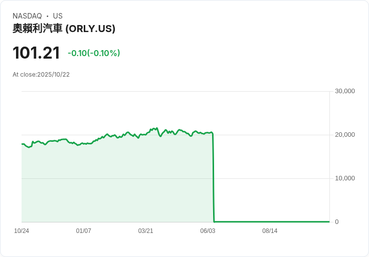Click the At close:2025/10/22 timestamp
Screen dimensions: 369x257
41,75
